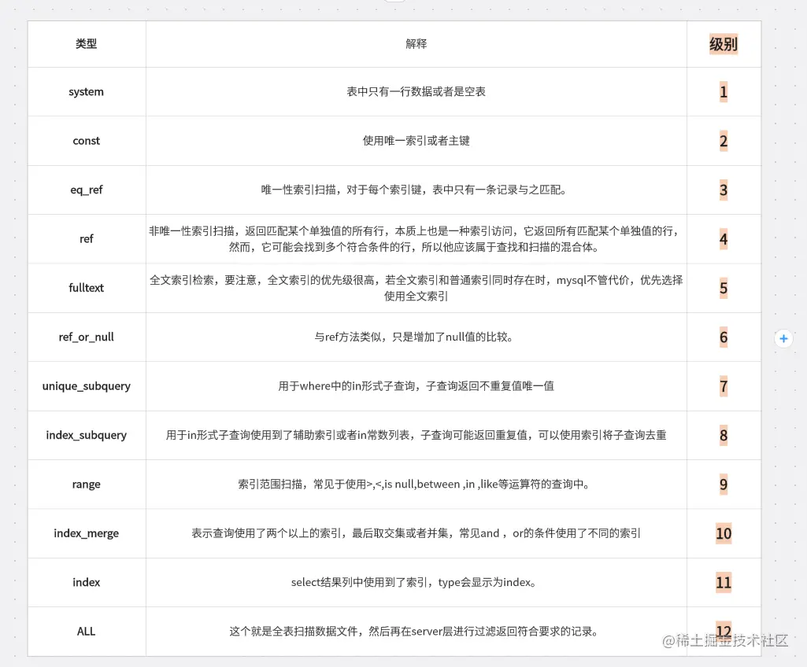Image resolution: width=807 pixels, height=667 pixels.
Task: Select the system row type cell
Action: (x=86, y=91)
